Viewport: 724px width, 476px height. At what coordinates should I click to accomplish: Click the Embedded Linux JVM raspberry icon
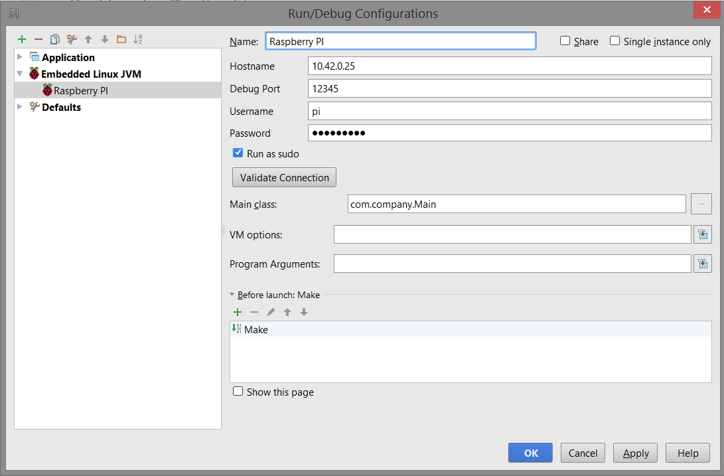click(x=34, y=74)
